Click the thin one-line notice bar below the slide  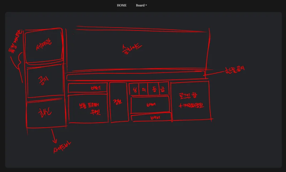pos(136,77)
